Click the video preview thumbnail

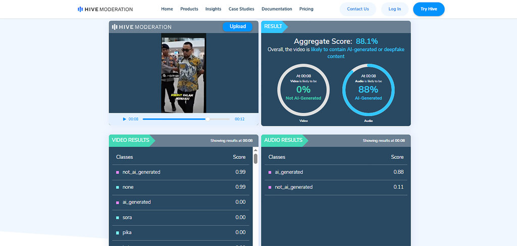tap(184, 73)
